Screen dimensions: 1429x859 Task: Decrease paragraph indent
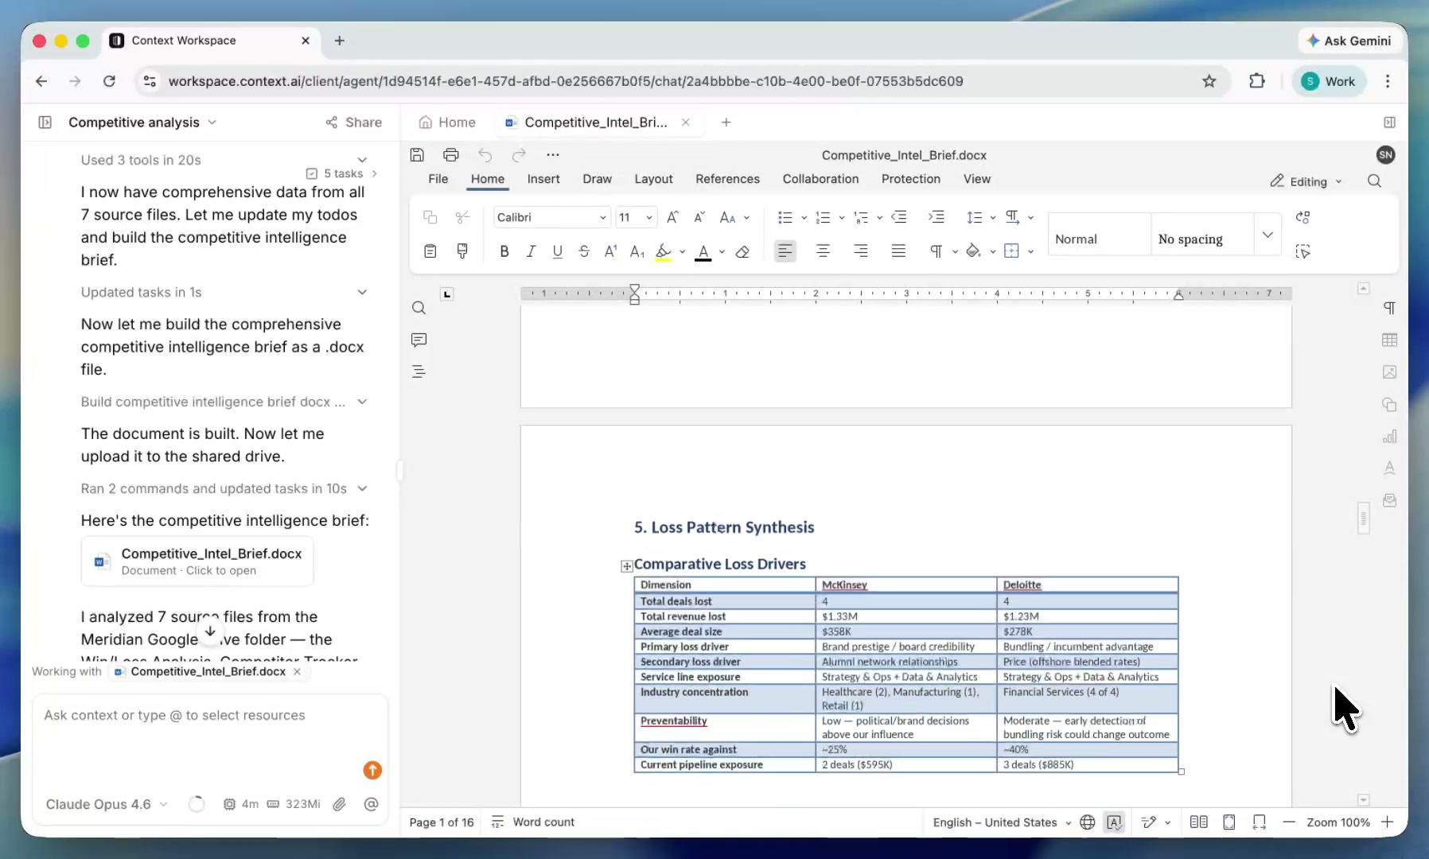(x=899, y=217)
